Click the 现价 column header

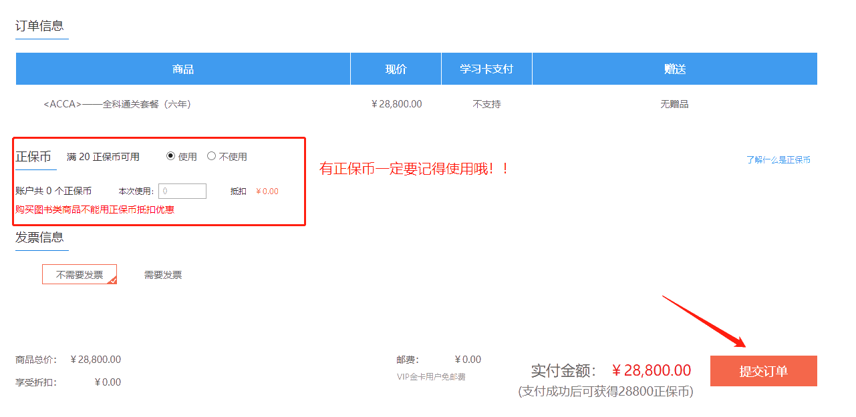[395, 69]
